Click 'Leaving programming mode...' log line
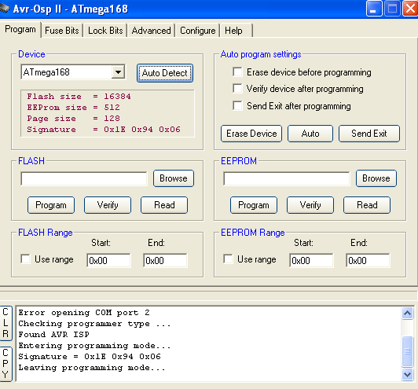The width and height of the screenshot is (418, 389). pyautogui.click(x=92, y=368)
